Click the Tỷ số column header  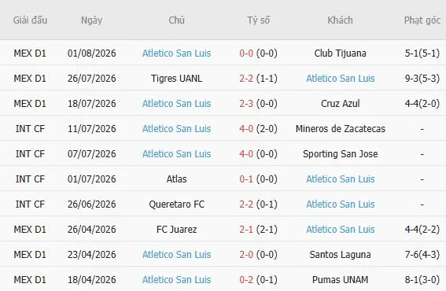point(258,20)
